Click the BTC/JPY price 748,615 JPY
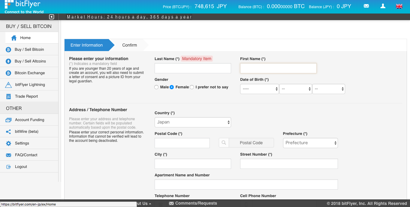Image resolution: width=410 pixels, height=207 pixels. click(x=211, y=6)
